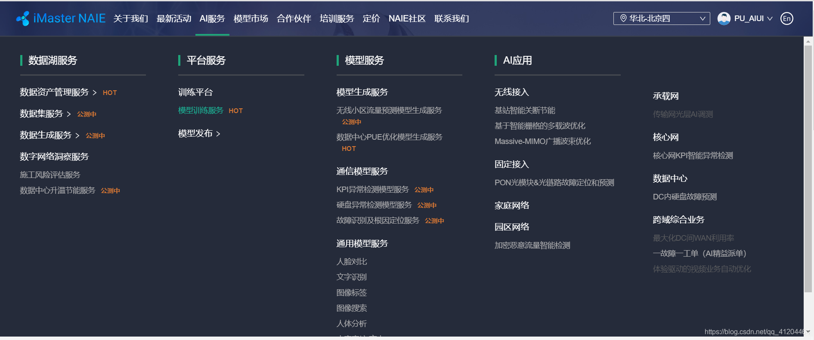814x340 pixels.
Task: Select the 人体分析 service
Action: point(352,324)
